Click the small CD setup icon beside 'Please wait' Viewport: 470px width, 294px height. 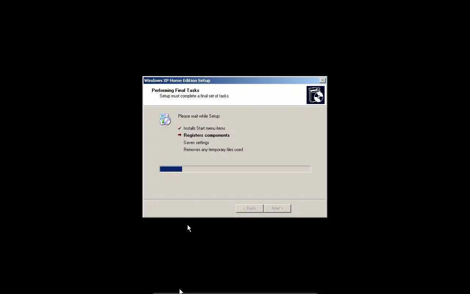tap(165, 119)
